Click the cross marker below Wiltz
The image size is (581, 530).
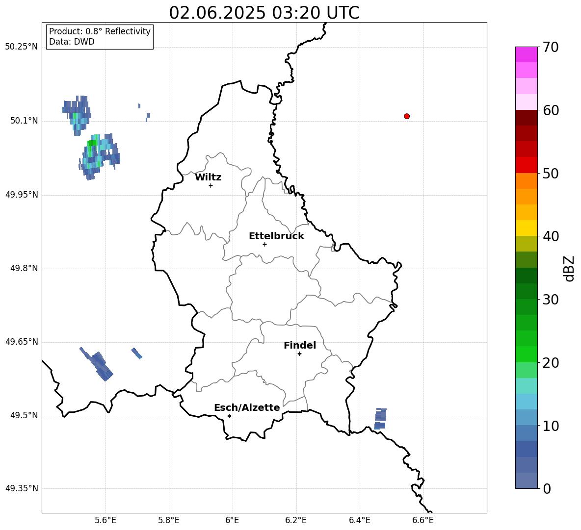pyautogui.click(x=211, y=185)
